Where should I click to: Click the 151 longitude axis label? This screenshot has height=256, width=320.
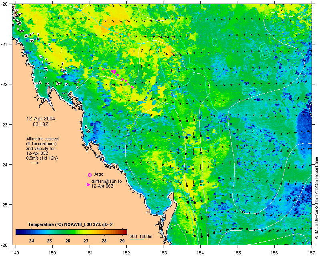[90, 253]
